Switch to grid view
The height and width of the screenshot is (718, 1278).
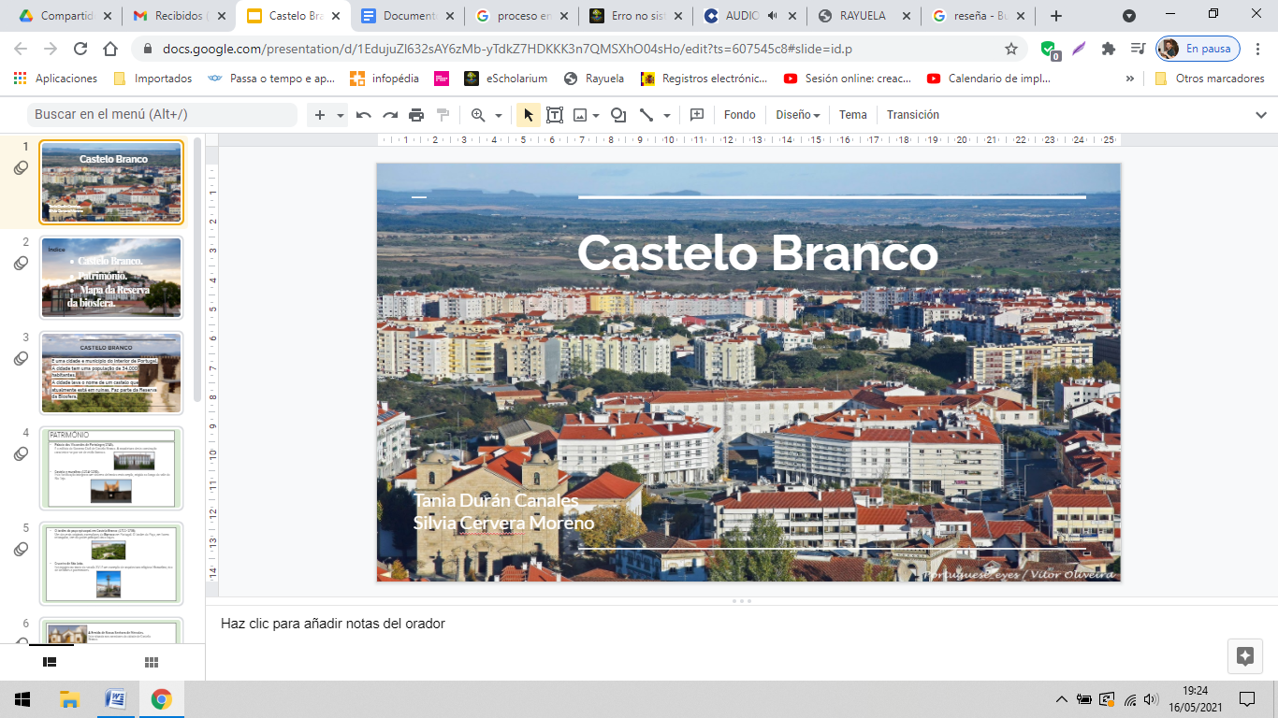point(152,662)
